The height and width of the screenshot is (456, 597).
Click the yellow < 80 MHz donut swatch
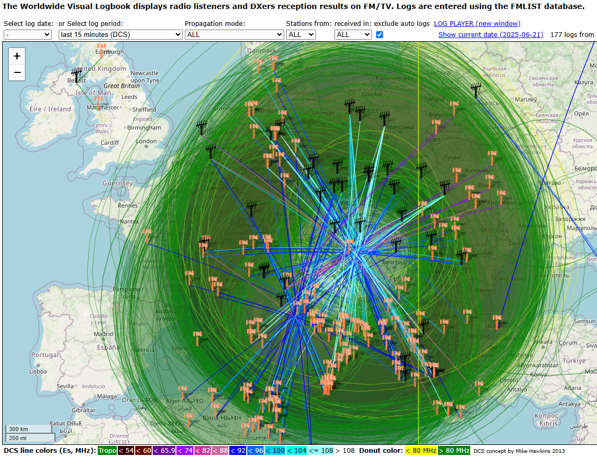(421, 451)
